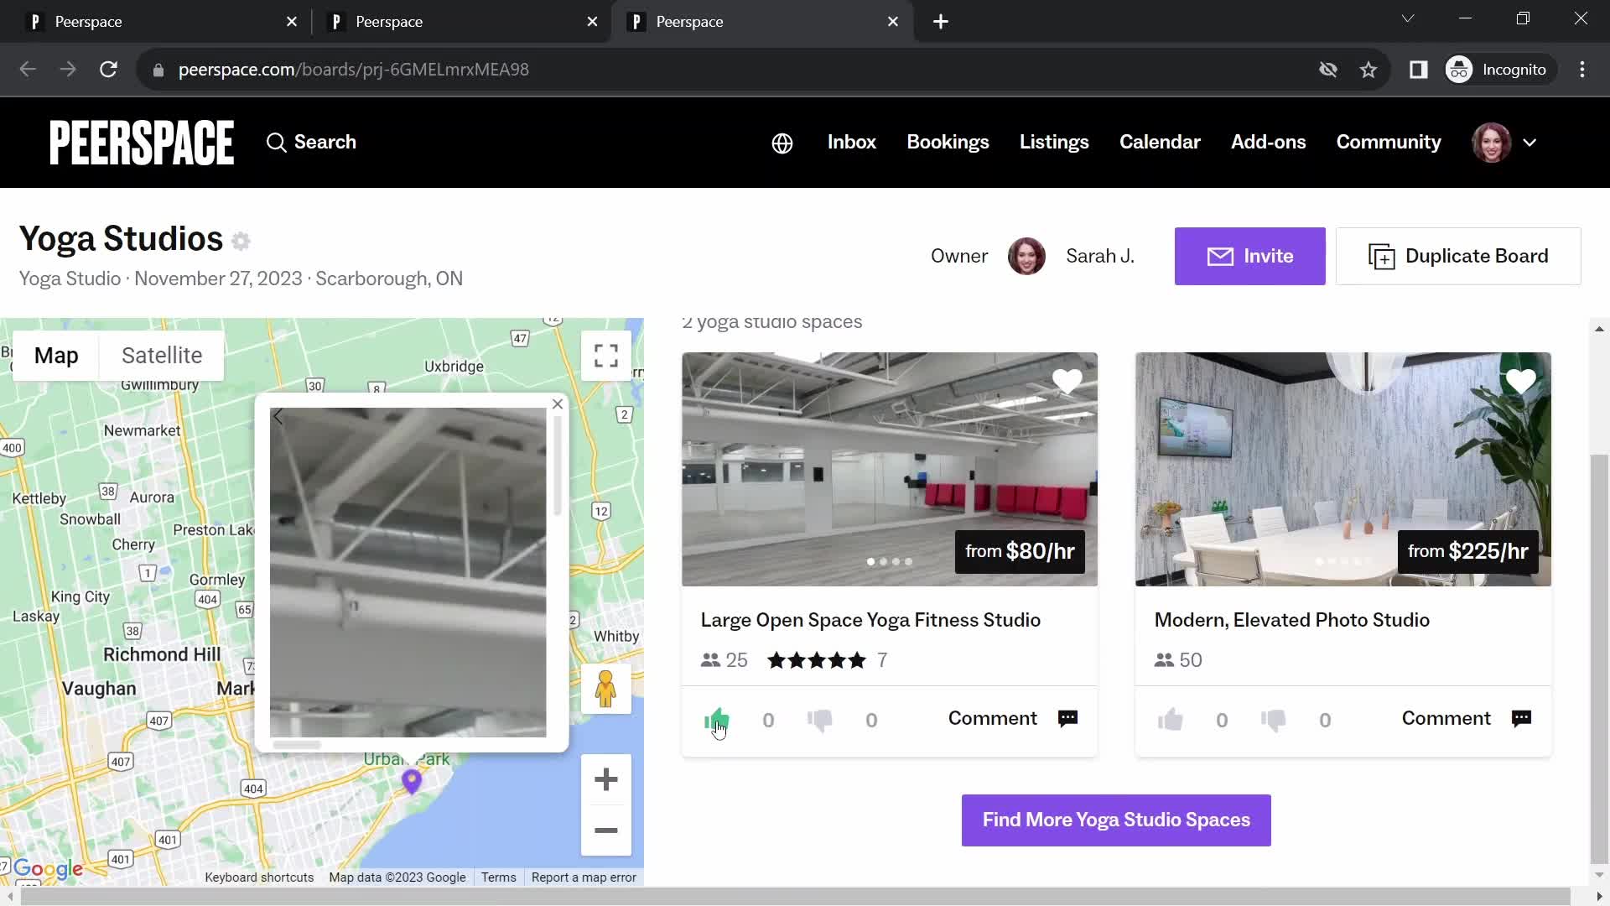Click the comment icon on Large Open Space listing
This screenshot has width=1610, height=906.
tap(1068, 719)
